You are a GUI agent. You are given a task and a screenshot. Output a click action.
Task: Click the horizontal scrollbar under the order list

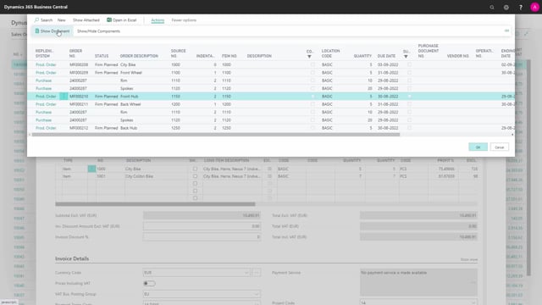[216, 135]
